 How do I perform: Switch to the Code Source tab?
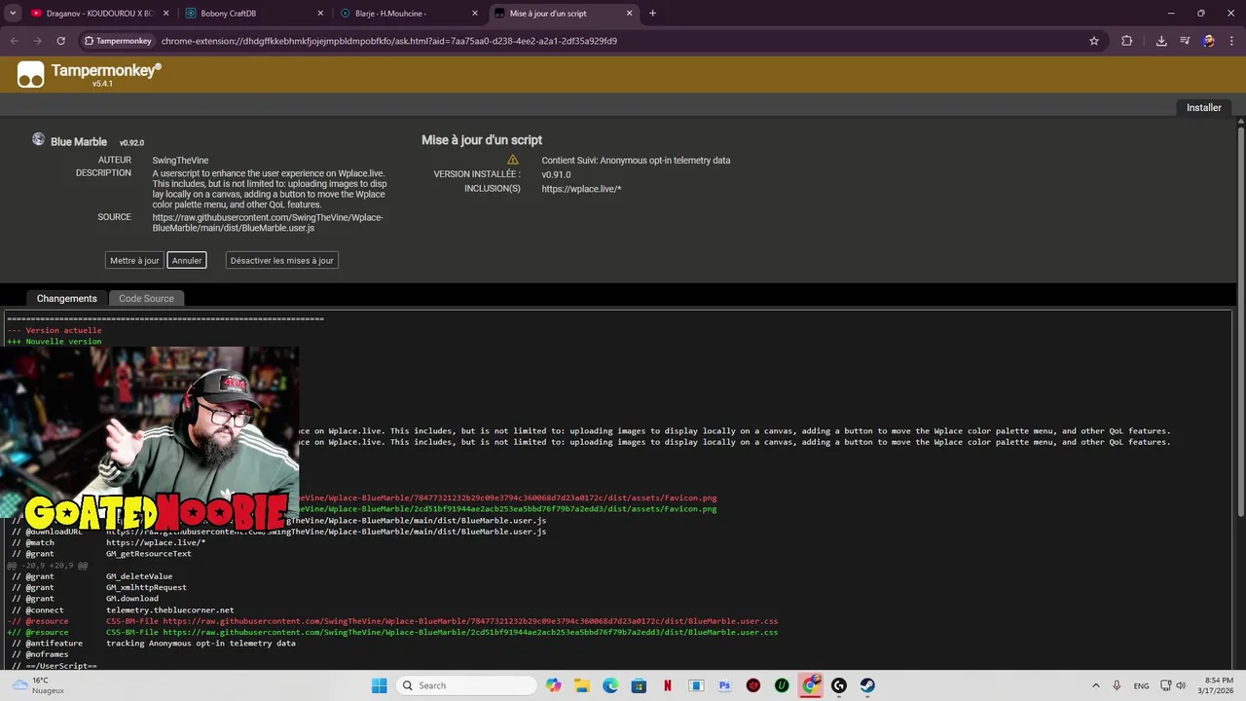[x=146, y=298]
